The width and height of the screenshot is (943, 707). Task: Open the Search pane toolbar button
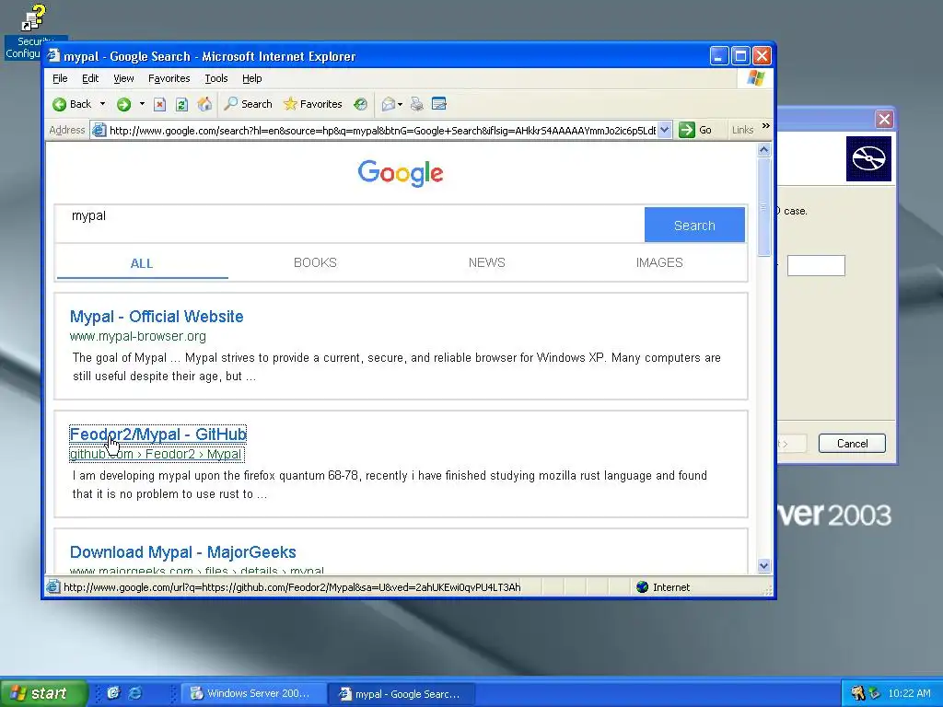pos(248,104)
